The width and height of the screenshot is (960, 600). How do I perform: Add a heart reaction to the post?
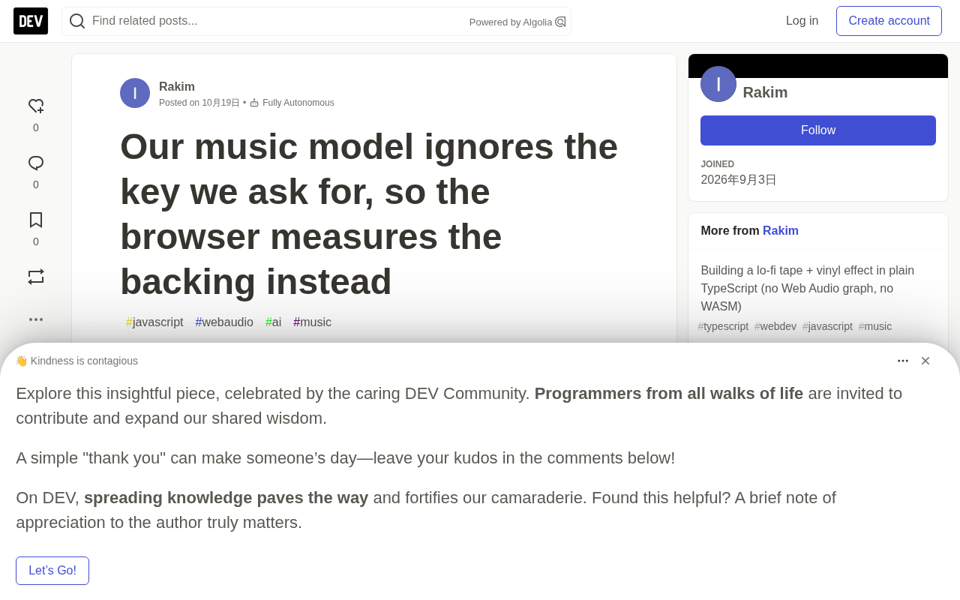[36, 106]
